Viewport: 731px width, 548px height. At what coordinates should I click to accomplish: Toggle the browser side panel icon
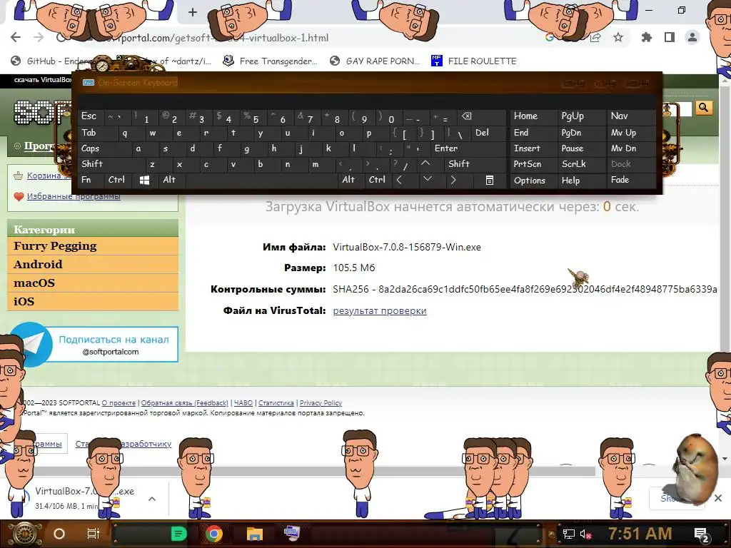point(670,37)
